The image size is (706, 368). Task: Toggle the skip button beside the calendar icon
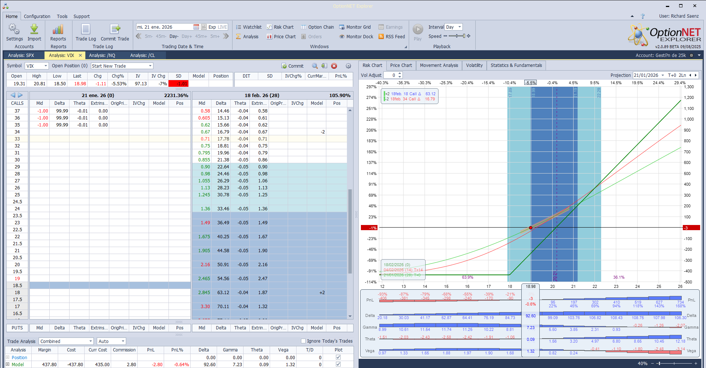[204, 27]
